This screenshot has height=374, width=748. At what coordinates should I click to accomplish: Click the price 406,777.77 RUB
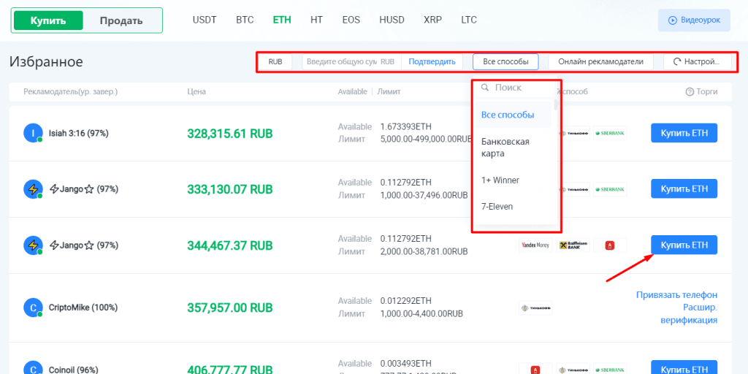coord(230,370)
